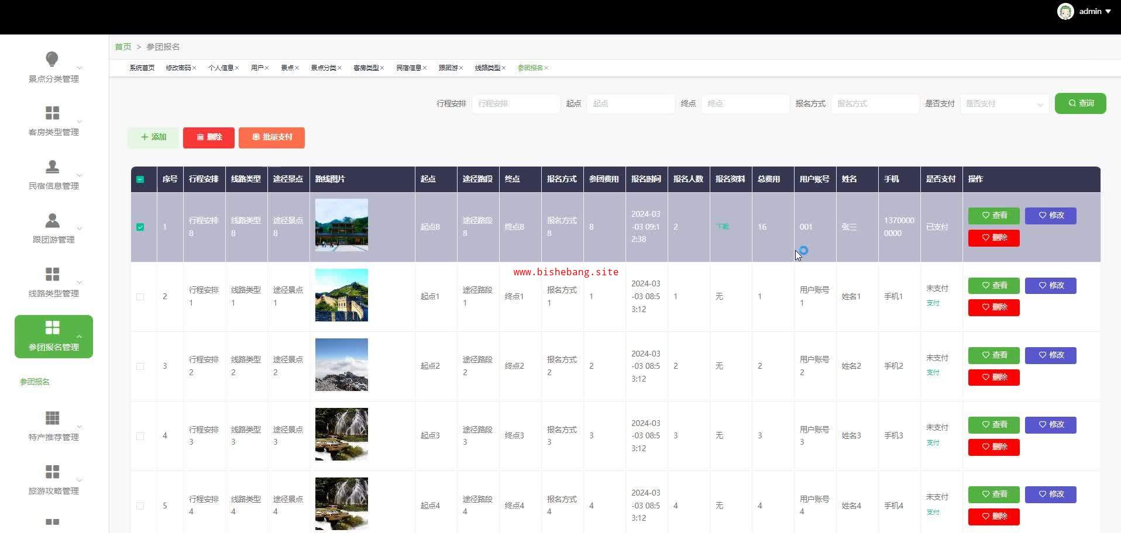Click the Great Wall thumbnail in row 2

click(x=342, y=295)
